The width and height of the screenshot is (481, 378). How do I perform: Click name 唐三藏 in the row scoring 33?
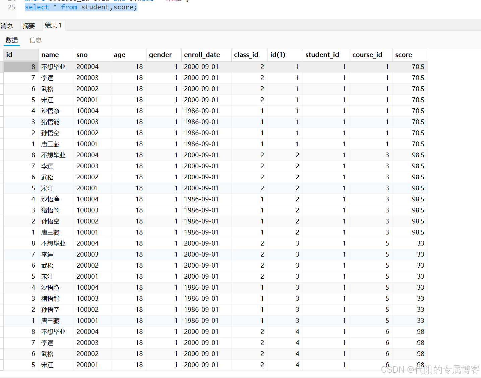coord(50,321)
